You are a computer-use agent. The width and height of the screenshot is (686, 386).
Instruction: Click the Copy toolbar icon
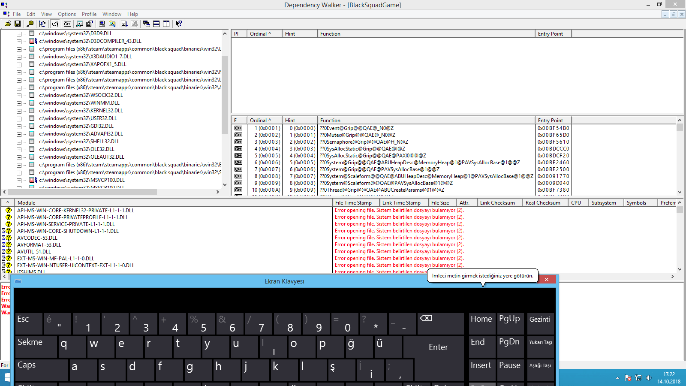(x=30, y=24)
